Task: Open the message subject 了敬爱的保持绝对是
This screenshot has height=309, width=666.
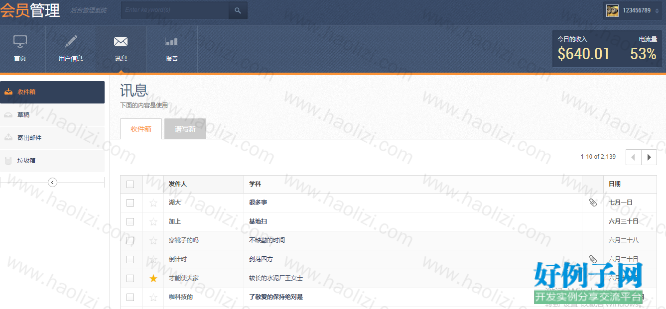Action: pyautogui.click(x=276, y=297)
